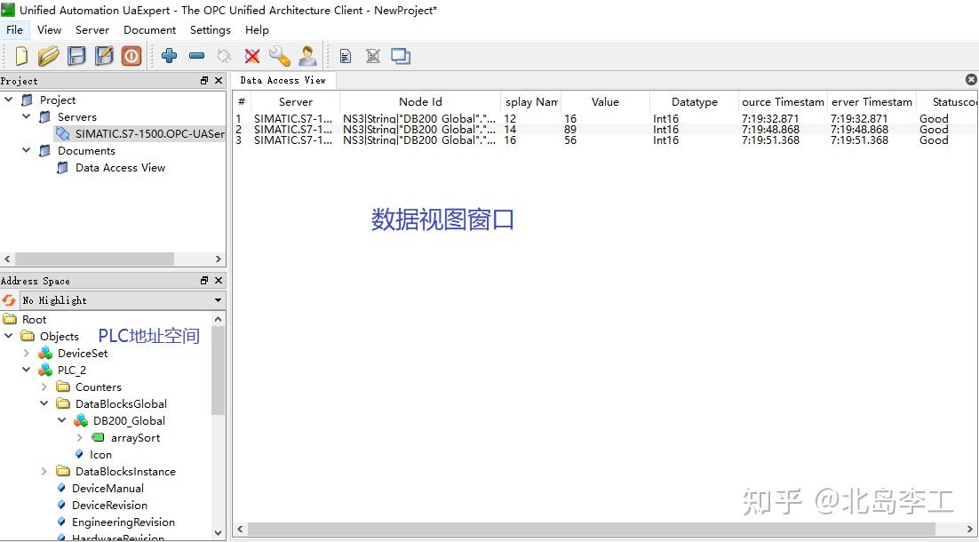Click the Add Document icon
The height and width of the screenshot is (542, 979).
coord(345,55)
